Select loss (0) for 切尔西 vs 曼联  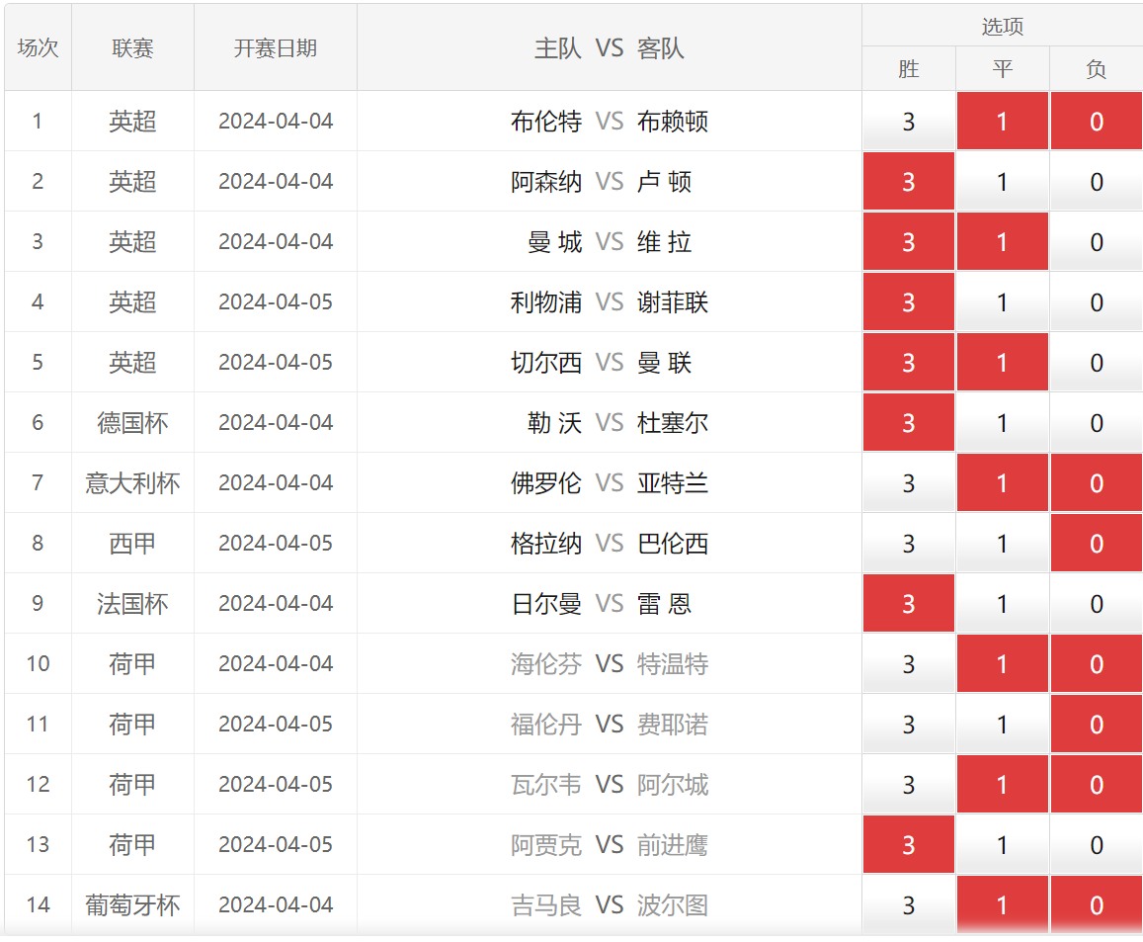(x=1097, y=363)
